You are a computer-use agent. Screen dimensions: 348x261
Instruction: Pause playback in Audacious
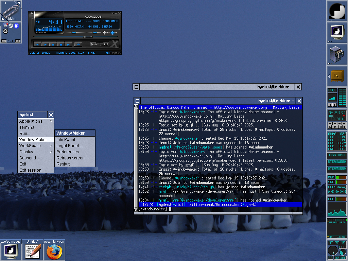coord(53,44)
